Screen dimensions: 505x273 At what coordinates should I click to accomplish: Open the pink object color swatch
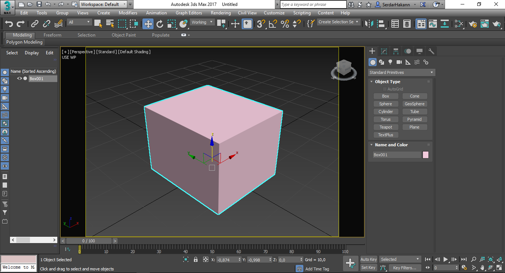425,155
